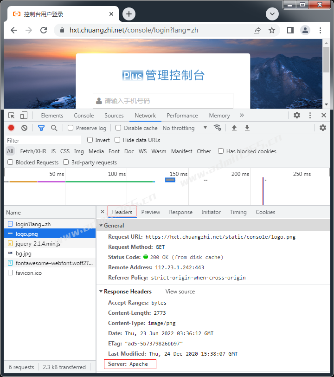The height and width of the screenshot is (377, 334).
Task: Collapse the General section
Action: pyautogui.click(x=101, y=226)
